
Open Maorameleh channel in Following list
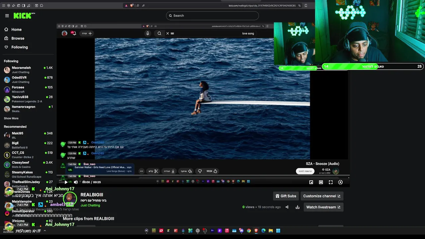[x=28, y=70]
